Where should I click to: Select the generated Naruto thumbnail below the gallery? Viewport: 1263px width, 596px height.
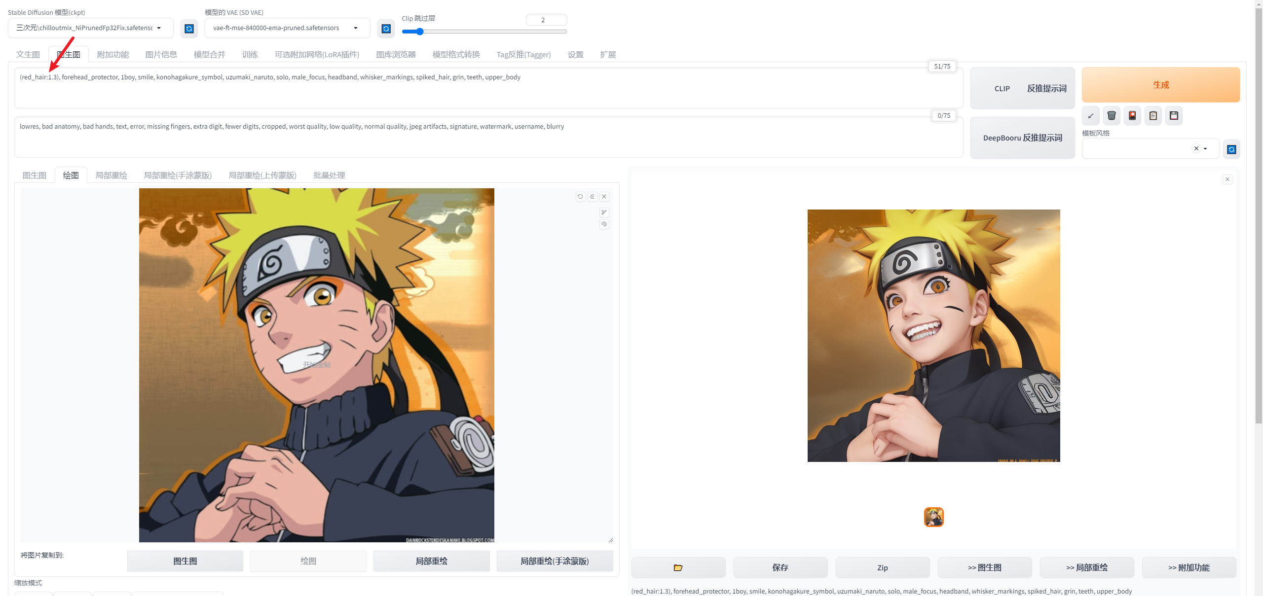pyautogui.click(x=934, y=517)
